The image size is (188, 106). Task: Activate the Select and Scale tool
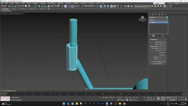(46, 6)
